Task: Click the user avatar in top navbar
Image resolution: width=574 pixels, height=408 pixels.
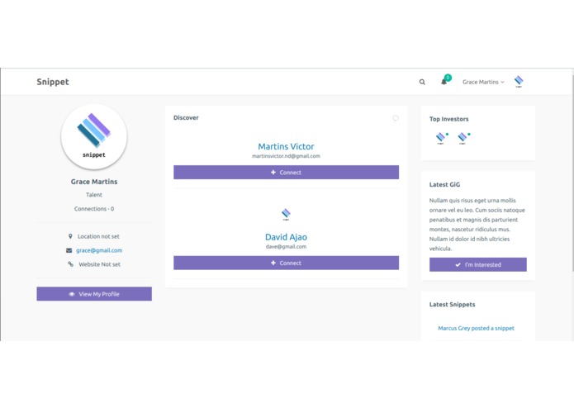Action: click(x=519, y=81)
